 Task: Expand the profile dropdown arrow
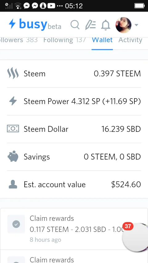[136, 25]
